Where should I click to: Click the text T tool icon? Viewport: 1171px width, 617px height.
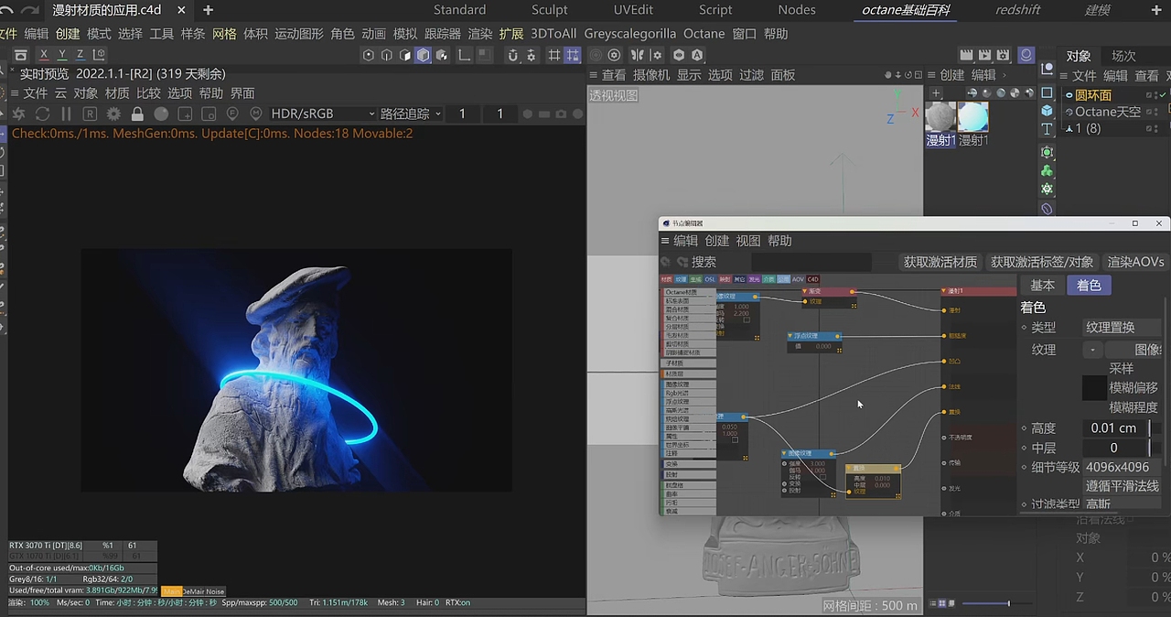(x=1047, y=130)
